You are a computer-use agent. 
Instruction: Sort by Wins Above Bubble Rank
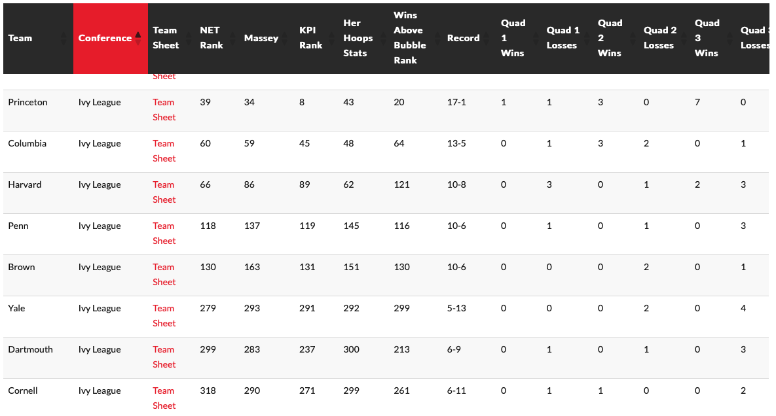[x=409, y=38]
